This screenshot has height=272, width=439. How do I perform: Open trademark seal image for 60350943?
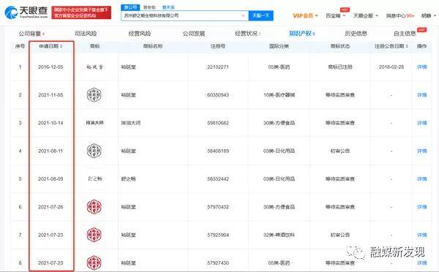coord(94,95)
